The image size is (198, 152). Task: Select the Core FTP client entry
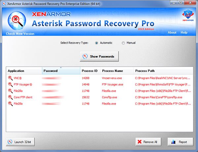coord(23,97)
